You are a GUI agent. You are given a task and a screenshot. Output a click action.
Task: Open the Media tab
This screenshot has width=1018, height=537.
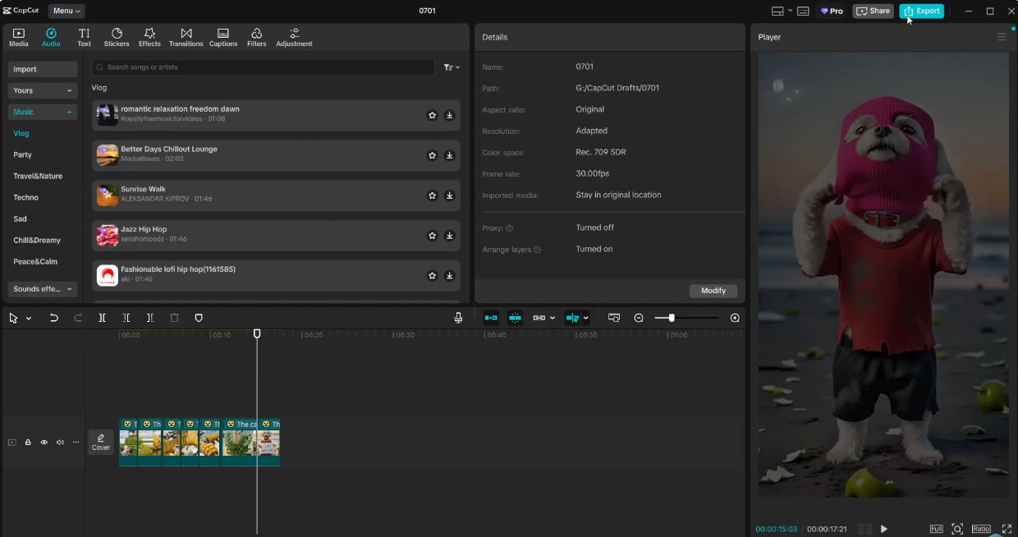point(18,37)
